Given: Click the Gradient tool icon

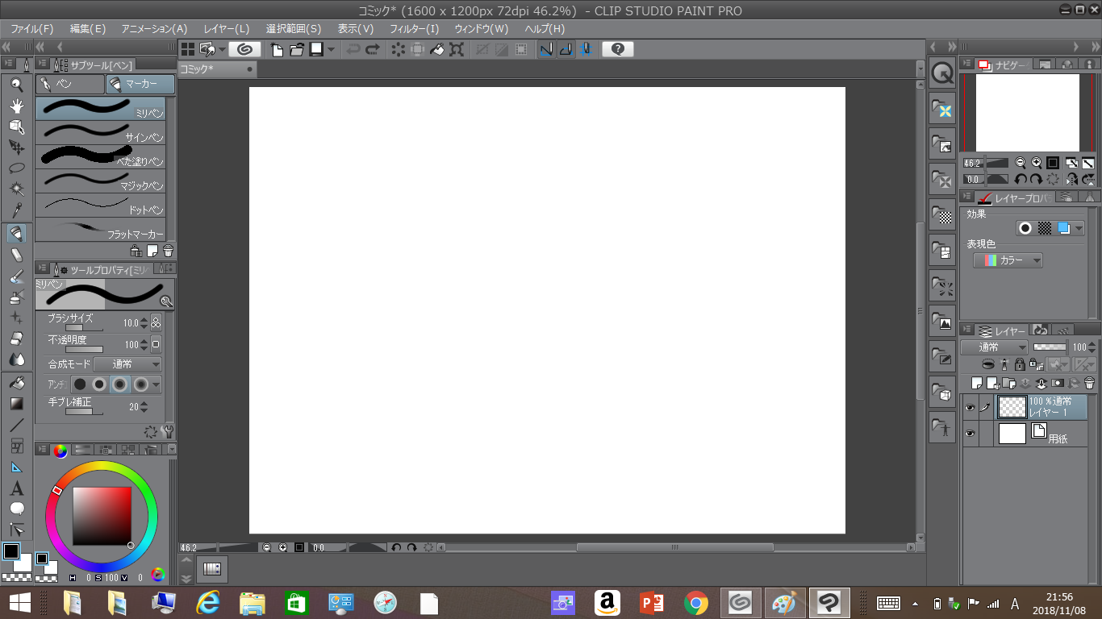Looking at the screenshot, I should (16, 403).
